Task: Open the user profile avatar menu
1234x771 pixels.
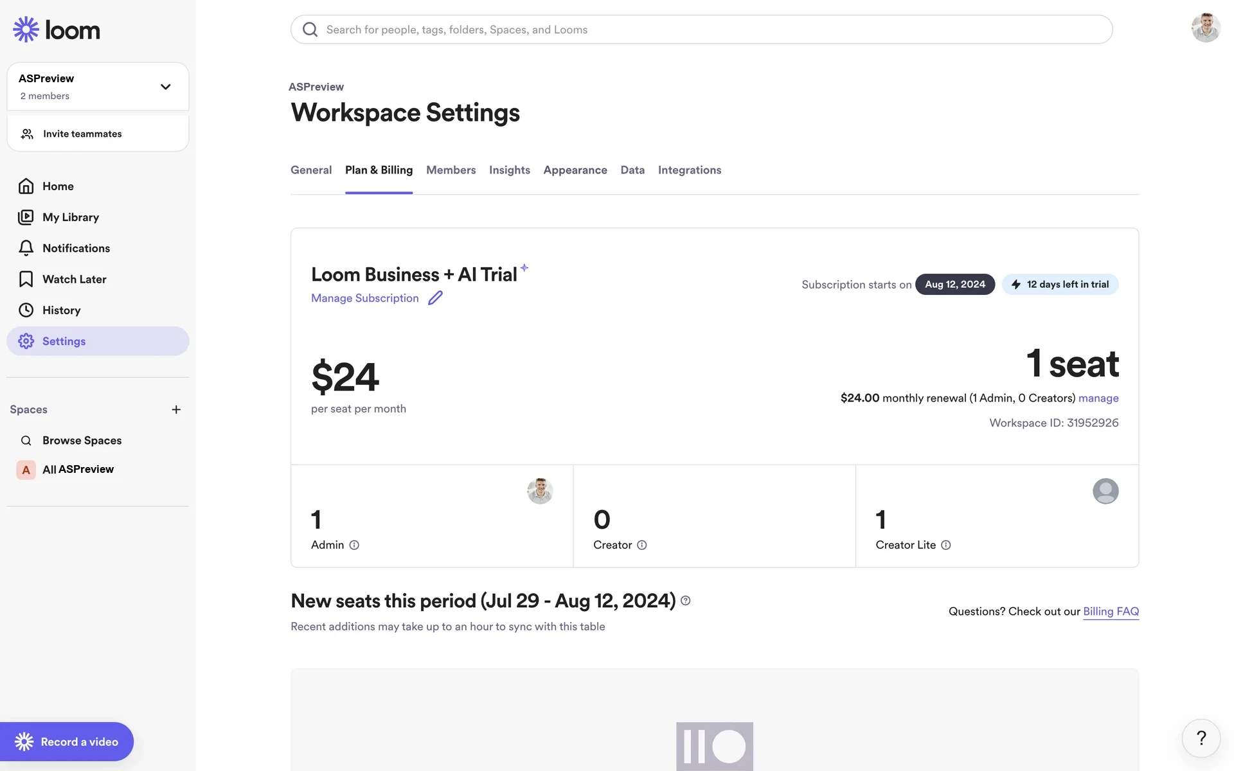Action: 1206,28
